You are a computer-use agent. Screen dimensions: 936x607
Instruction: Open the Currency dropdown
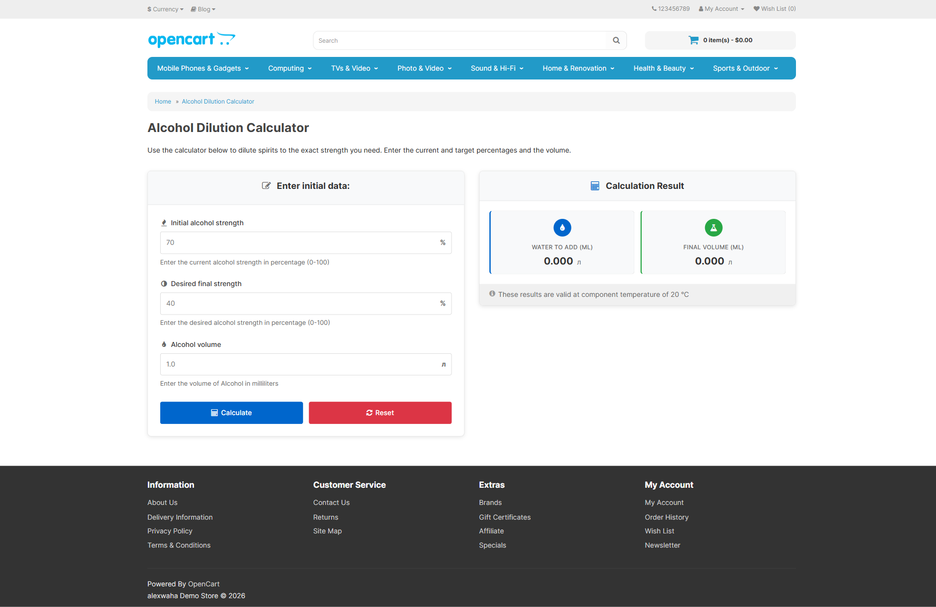(166, 9)
